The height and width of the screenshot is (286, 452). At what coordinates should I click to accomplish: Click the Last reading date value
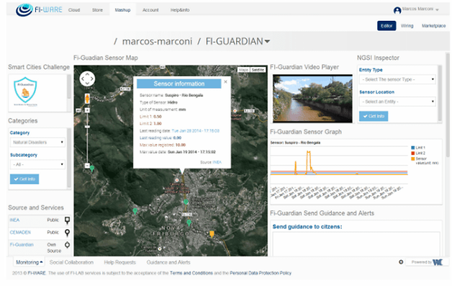coord(196,131)
